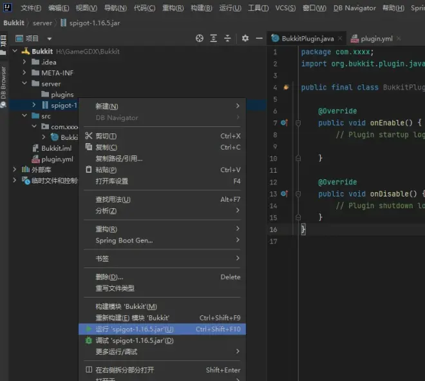Expand the 临时文件和控制台 node

click(x=15, y=181)
